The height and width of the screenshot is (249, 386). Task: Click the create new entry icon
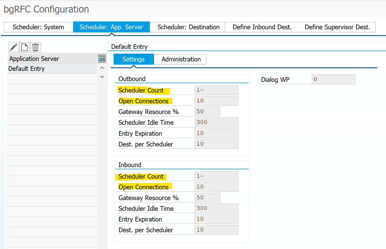pyautogui.click(x=25, y=47)
